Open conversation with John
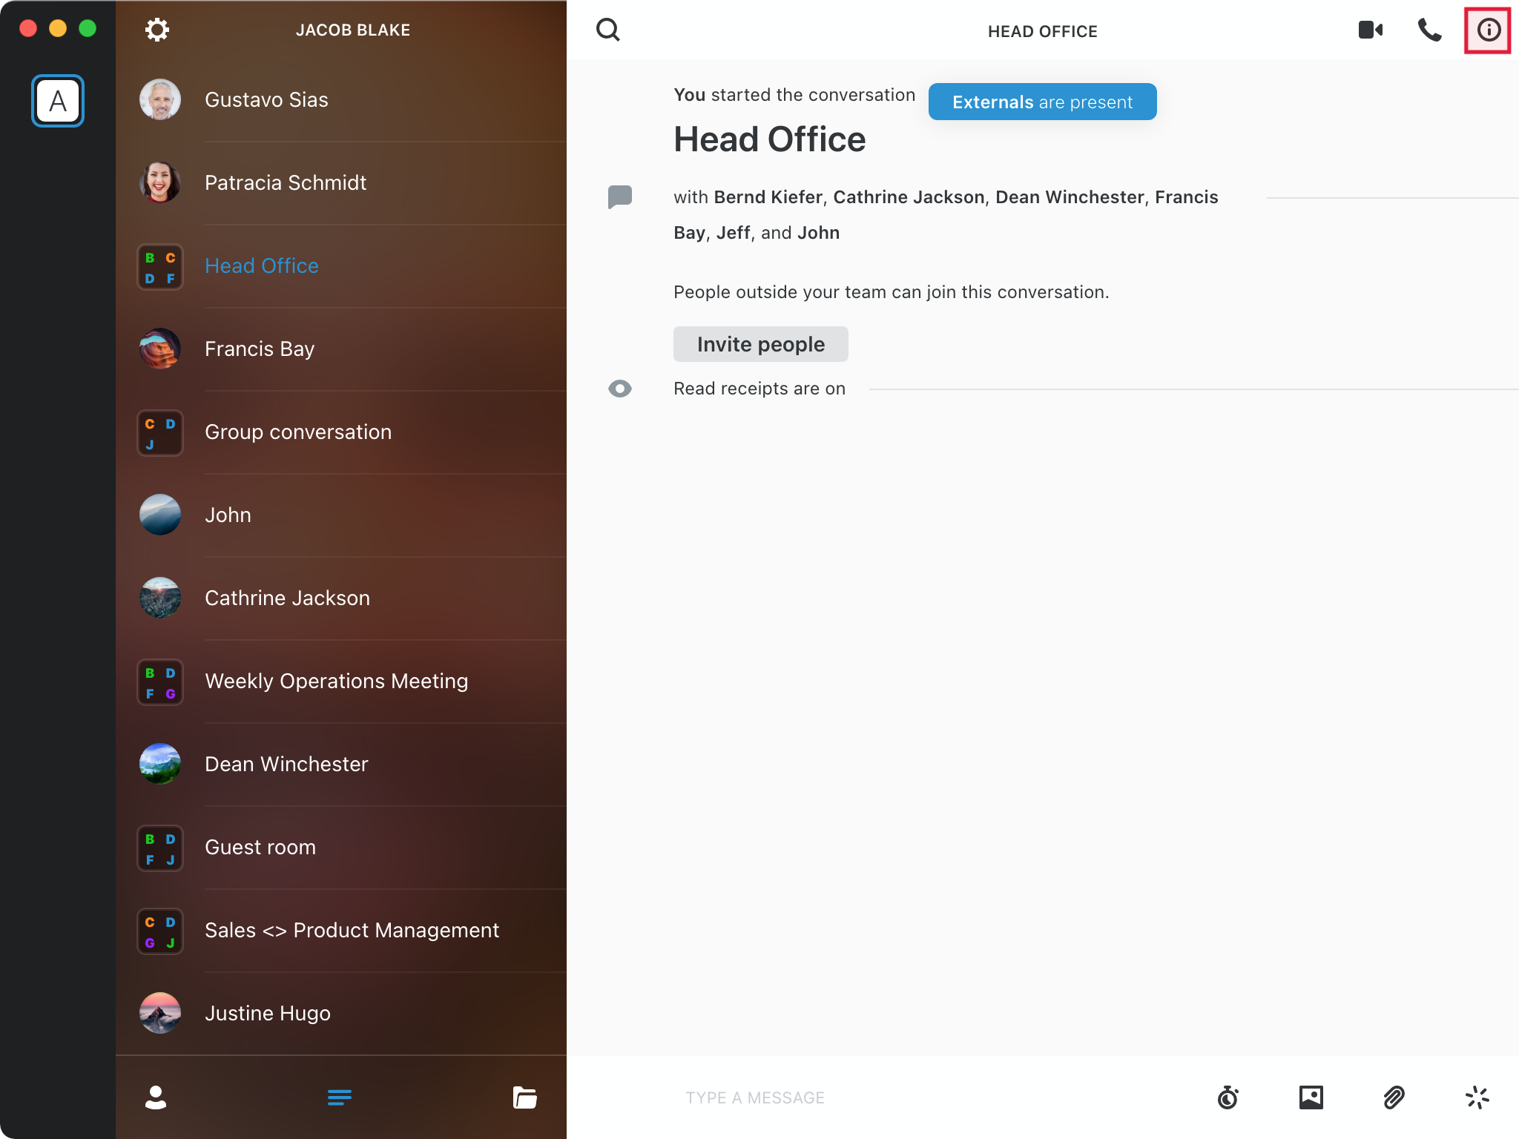The image size is (1519, 1139). coord(341,515)
